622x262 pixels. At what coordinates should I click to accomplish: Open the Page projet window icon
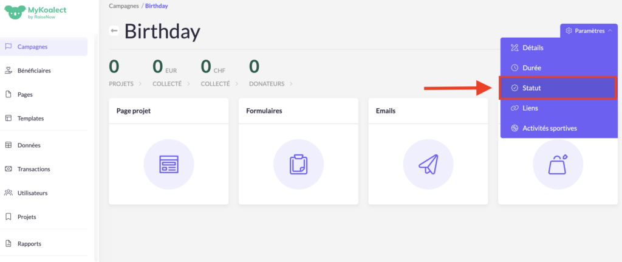click(x=168, y=164)
